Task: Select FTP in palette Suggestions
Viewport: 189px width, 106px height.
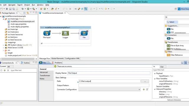Action: (170, 32)
